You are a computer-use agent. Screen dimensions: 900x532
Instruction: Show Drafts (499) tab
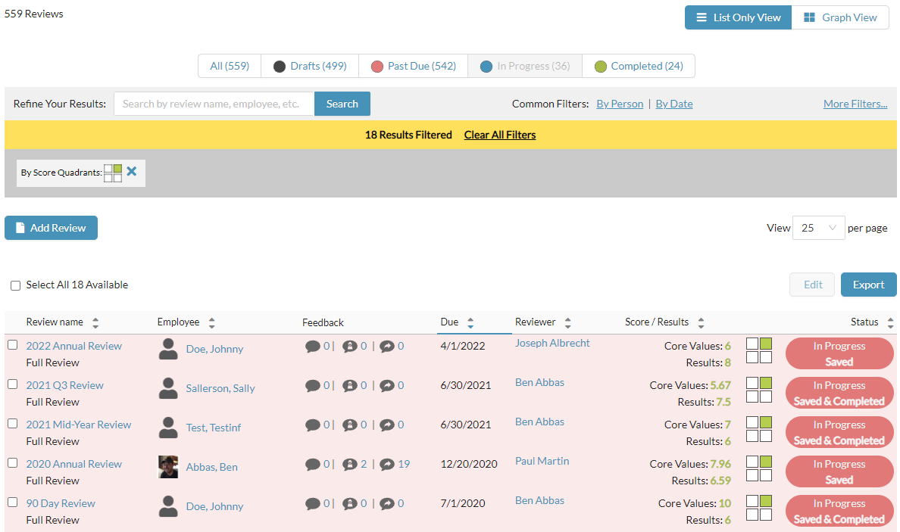[x=310, y=66]
